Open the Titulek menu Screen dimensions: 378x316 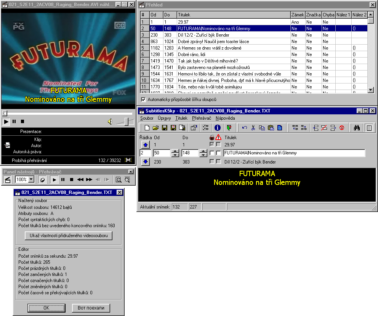181,118
